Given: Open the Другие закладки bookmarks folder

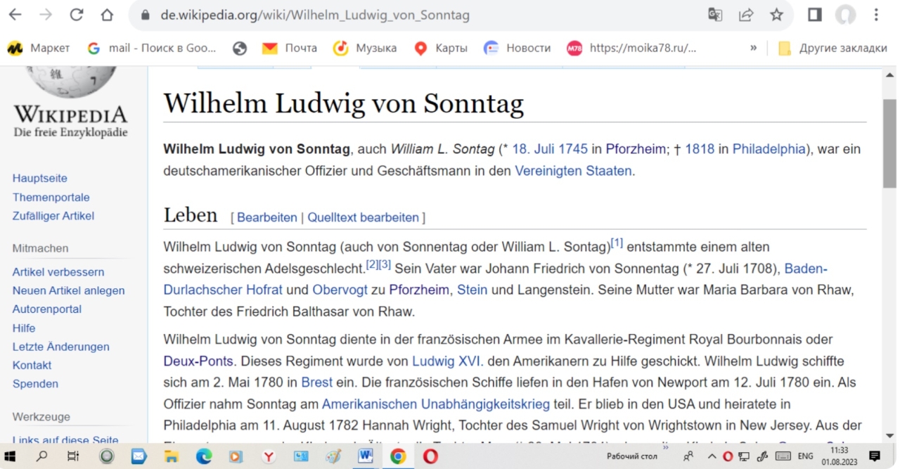Looking at the screenshot, I should 832,48.
